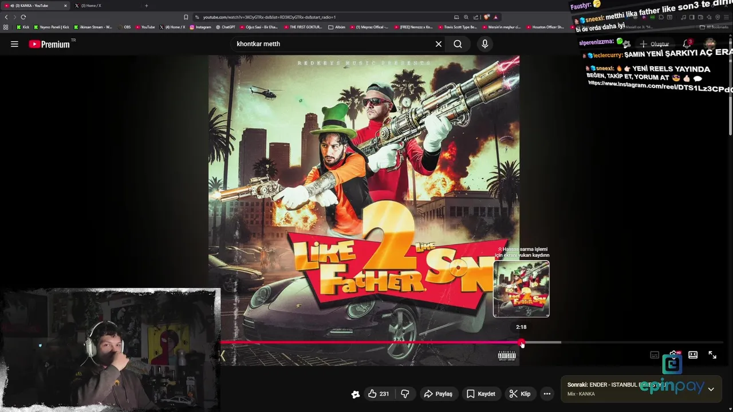Click Brave rewards triangle icon

(x=496, y=17)
